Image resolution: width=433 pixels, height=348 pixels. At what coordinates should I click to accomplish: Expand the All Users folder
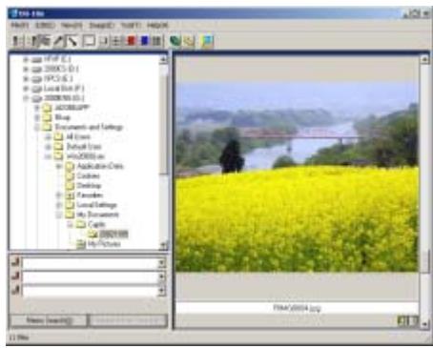coord(48,137)
